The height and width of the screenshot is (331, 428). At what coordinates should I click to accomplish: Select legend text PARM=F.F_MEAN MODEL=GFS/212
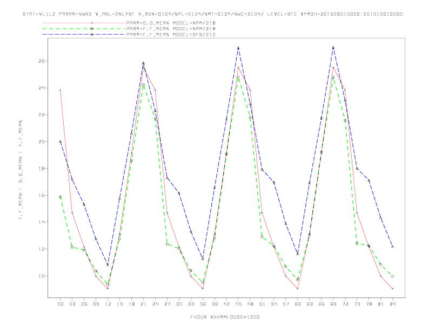pyautogui.click(x=171, y=35)
